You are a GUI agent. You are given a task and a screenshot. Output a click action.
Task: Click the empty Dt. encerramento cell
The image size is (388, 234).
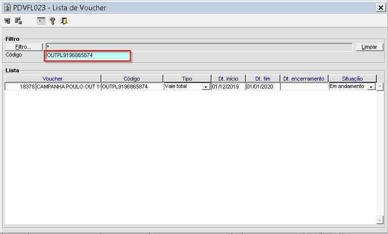tap(304, 87)
